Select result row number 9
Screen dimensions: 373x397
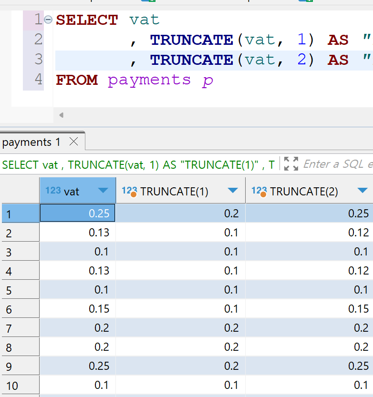[x=21, y=366]
